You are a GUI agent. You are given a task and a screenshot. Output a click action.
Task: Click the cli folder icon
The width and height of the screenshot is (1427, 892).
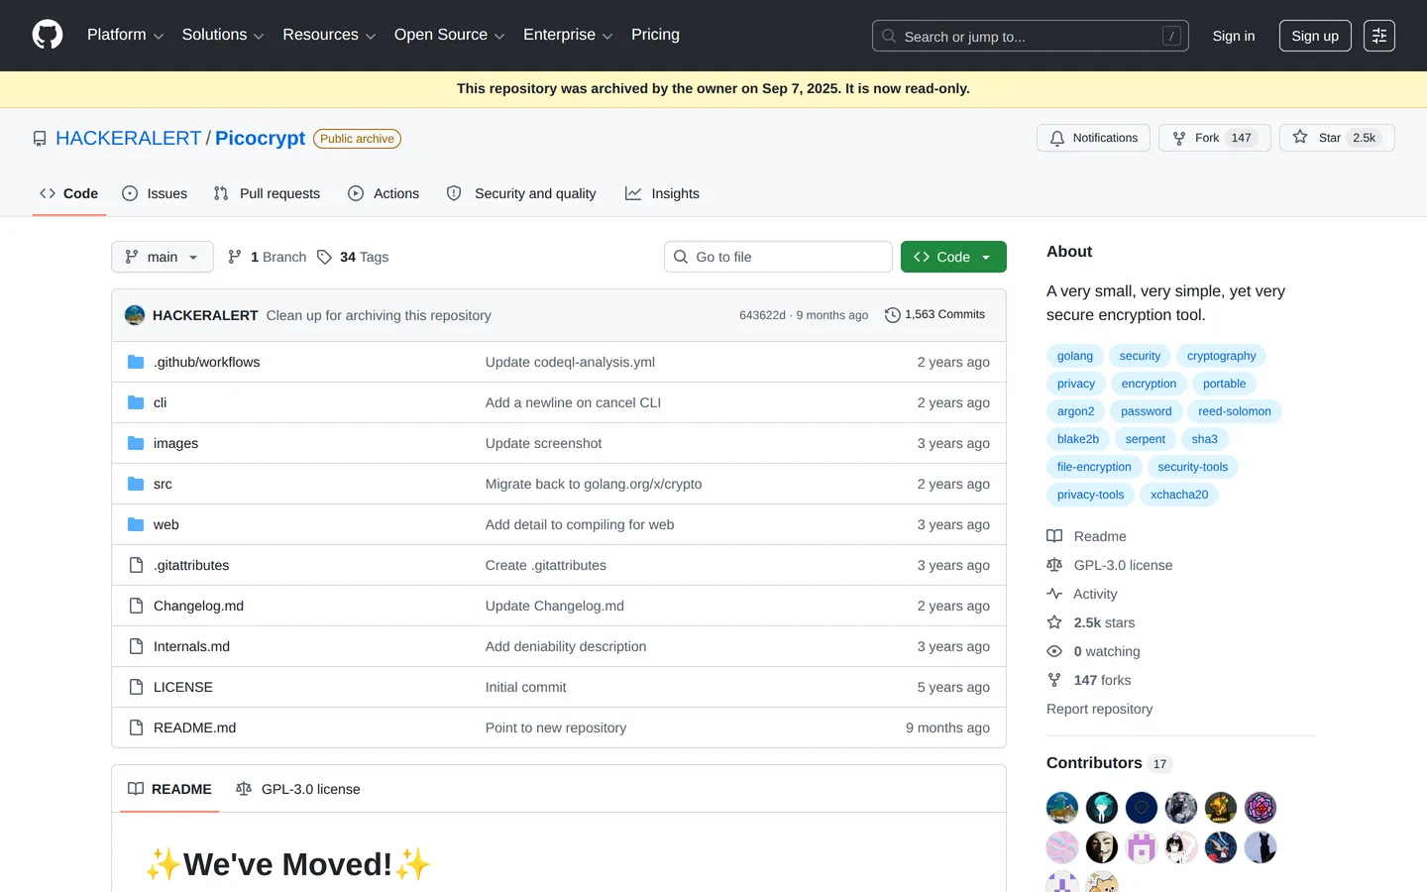coord(136,402)
